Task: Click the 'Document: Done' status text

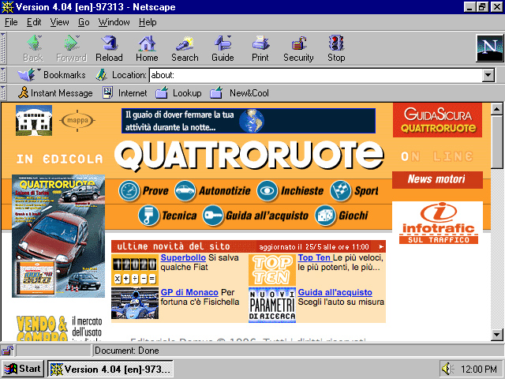Action: click(x=127, y=351)
